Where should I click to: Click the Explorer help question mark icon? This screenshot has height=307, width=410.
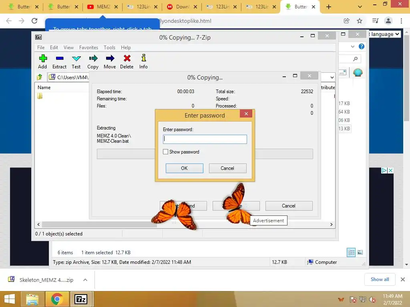pyautogui.click(x=362, y=46)
